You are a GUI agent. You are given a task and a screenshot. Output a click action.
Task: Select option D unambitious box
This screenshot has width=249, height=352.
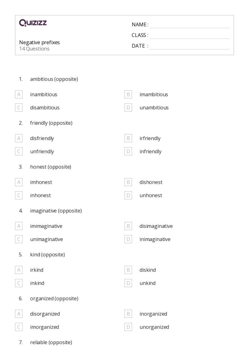128,107
